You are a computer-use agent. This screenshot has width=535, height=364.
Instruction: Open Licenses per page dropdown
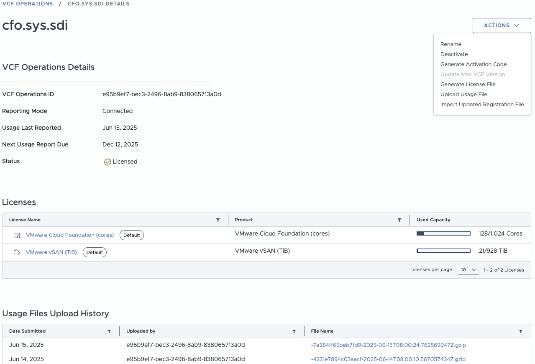468,270
